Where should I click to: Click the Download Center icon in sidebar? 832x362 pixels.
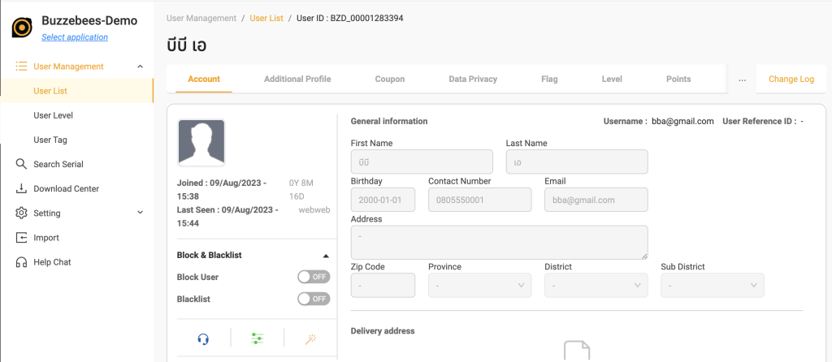(x=21, y=188)
